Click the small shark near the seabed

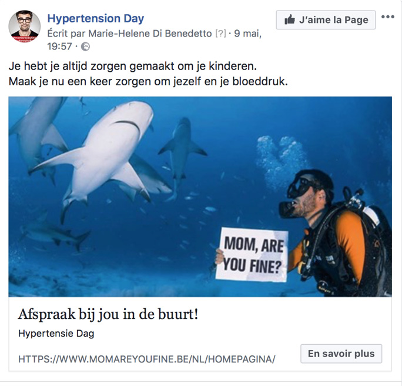pyautogui.click(x=55, y=235)
